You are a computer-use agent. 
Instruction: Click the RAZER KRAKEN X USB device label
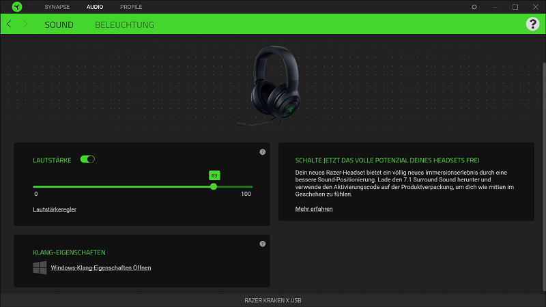click(273, 300)
